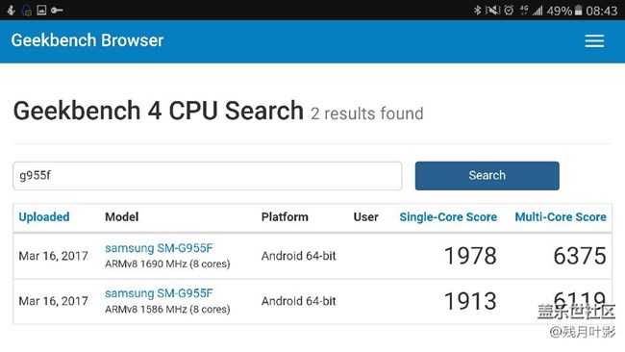This screenshot has height=352, width=625.
Task: Tap the key VPN icon in status bar
Action: (x=57, y=10)
